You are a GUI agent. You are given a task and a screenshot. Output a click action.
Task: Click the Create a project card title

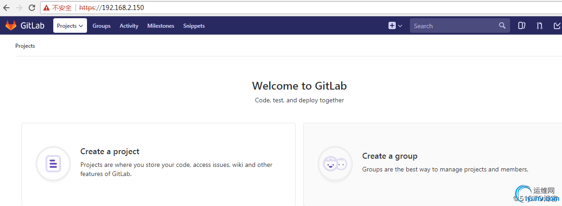(110, 151)
